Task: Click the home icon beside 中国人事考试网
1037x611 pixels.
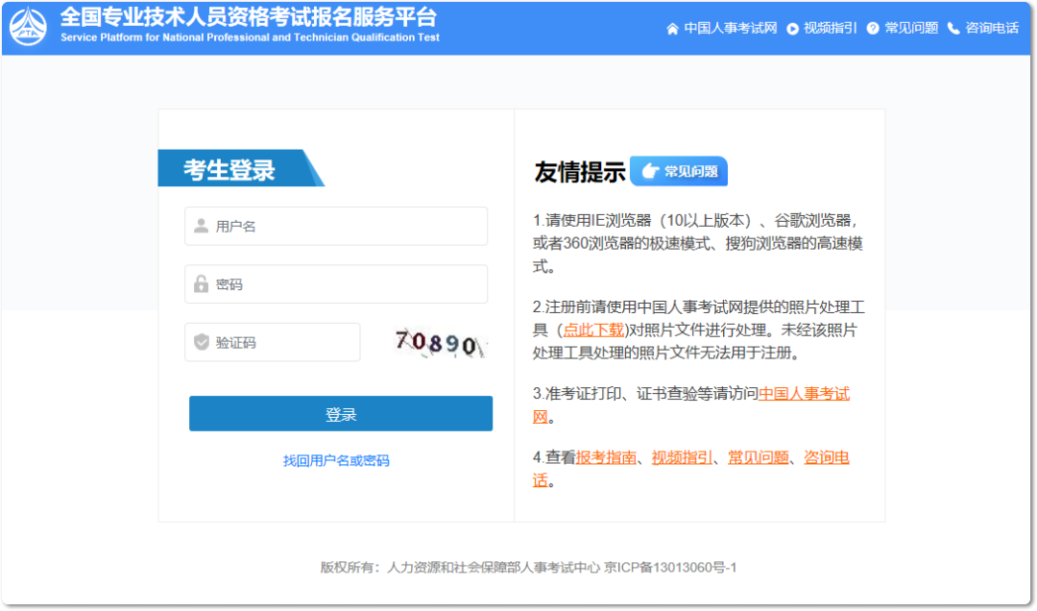Action: [x=673, y=28]
